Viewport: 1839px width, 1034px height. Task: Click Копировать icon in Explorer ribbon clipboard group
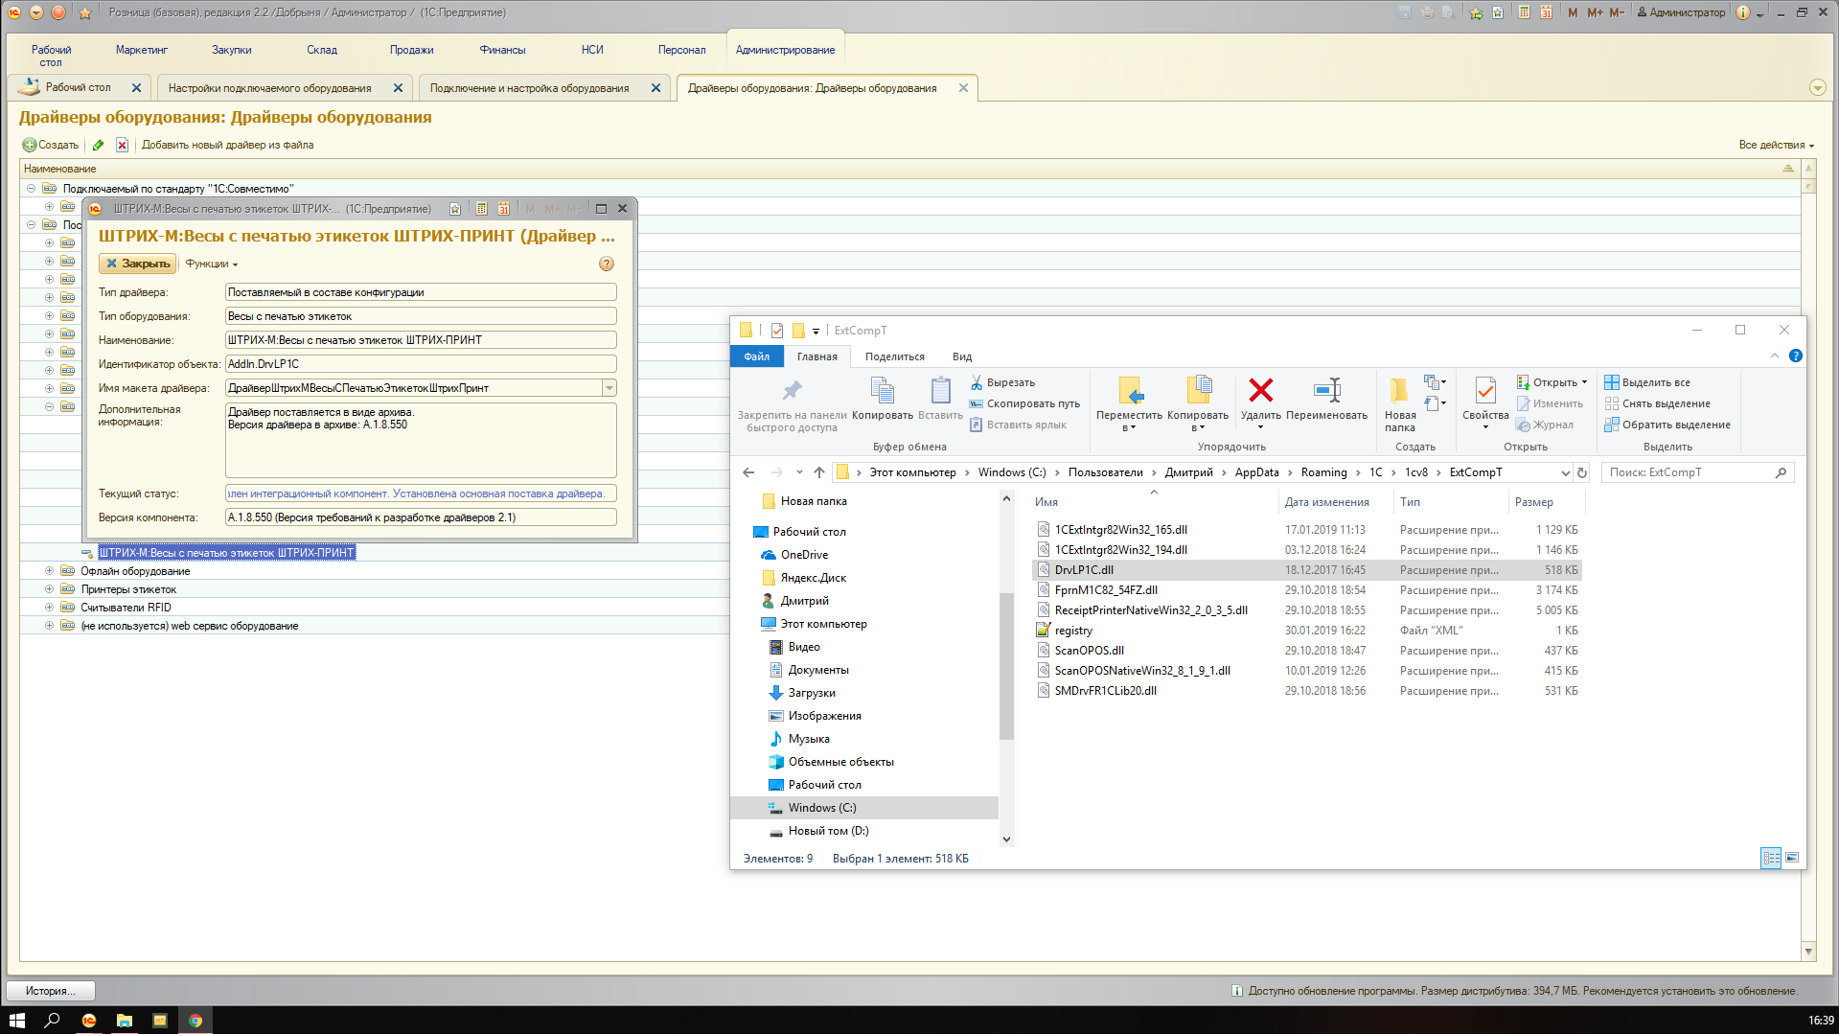[x=882, y=398]
